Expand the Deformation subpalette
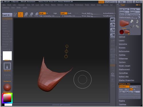The image size is (143, 107). [124, 51]
